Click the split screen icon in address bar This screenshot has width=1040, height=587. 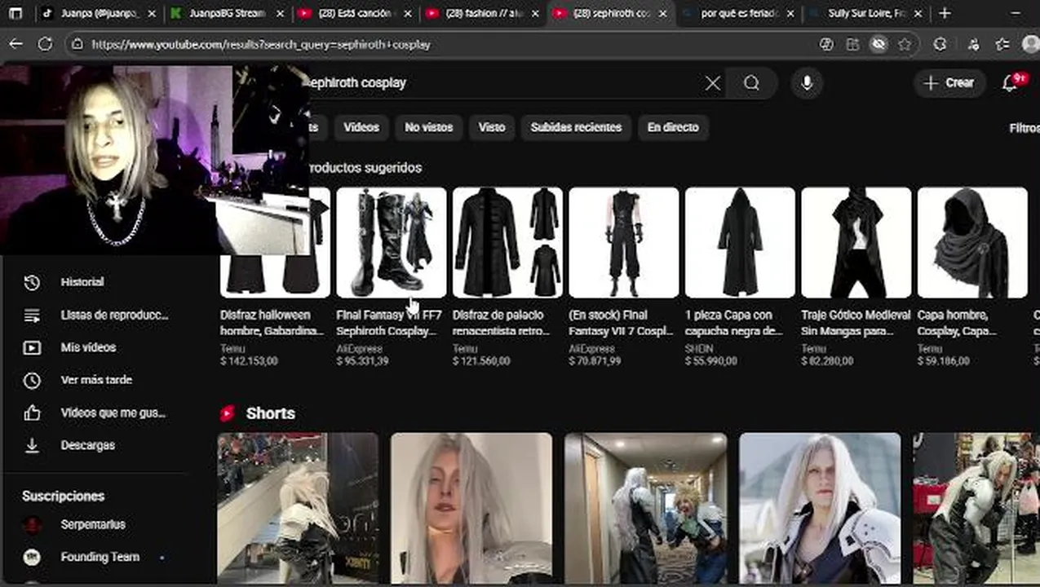pyautogui.click(x=852, y=44)
